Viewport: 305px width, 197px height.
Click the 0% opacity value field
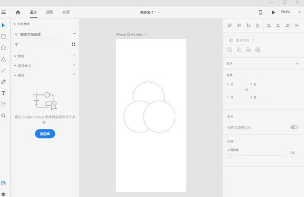pos(293,153)
